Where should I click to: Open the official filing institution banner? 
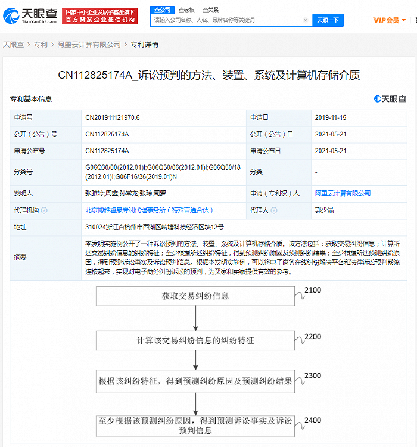(x=99, y=16)
